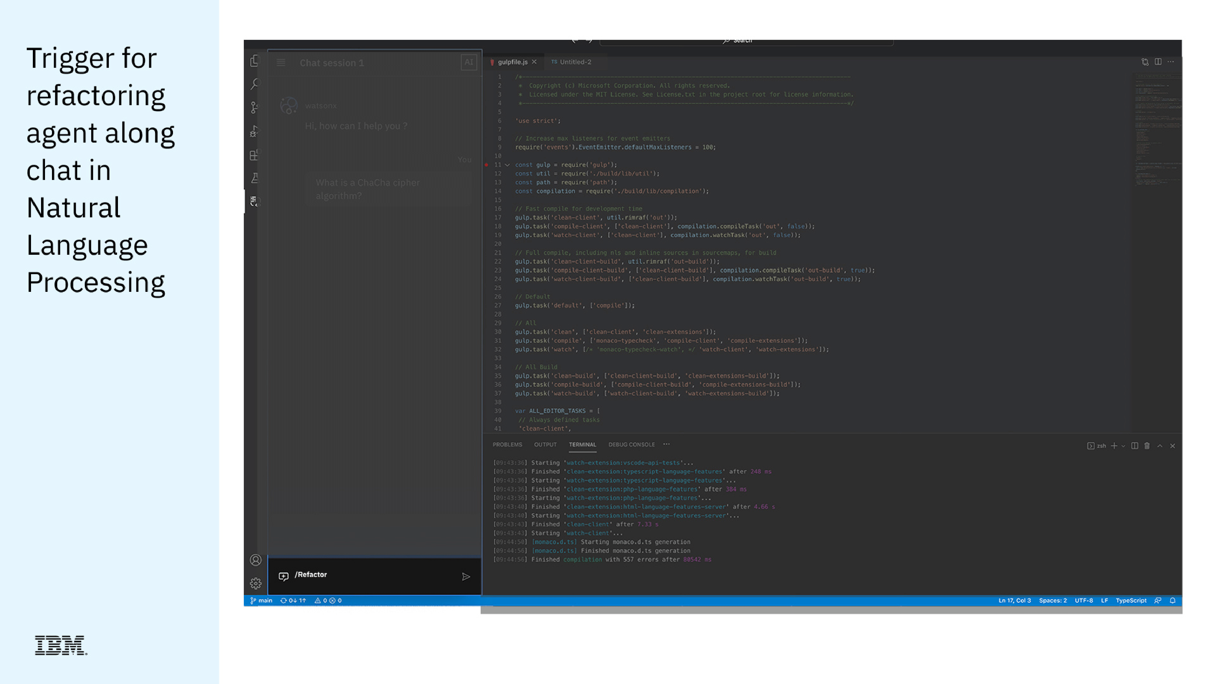Screen dimensions: 1216x684
Task: Create new terminal with plus button
Action: click(x=1114, y=446)
